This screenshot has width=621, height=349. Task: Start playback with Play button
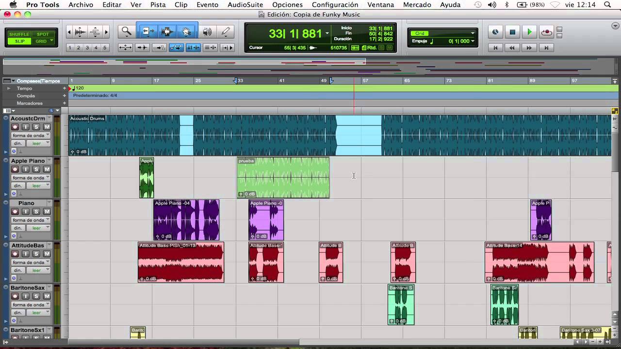tap(529, 32)
